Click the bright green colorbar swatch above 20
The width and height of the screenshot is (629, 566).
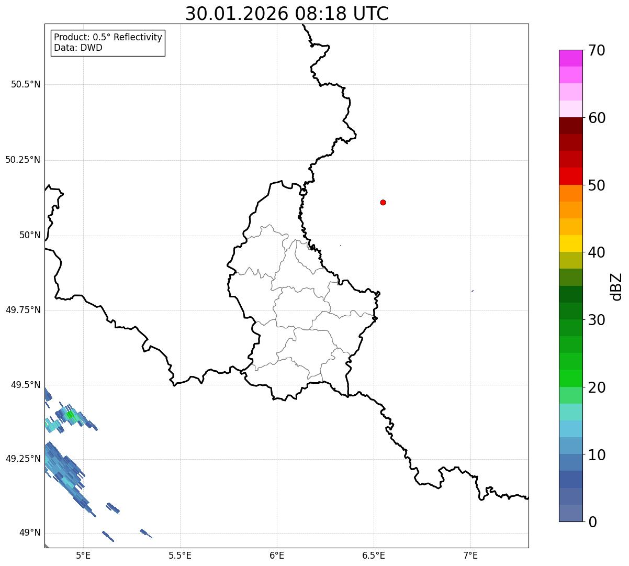tap(570, 378)
